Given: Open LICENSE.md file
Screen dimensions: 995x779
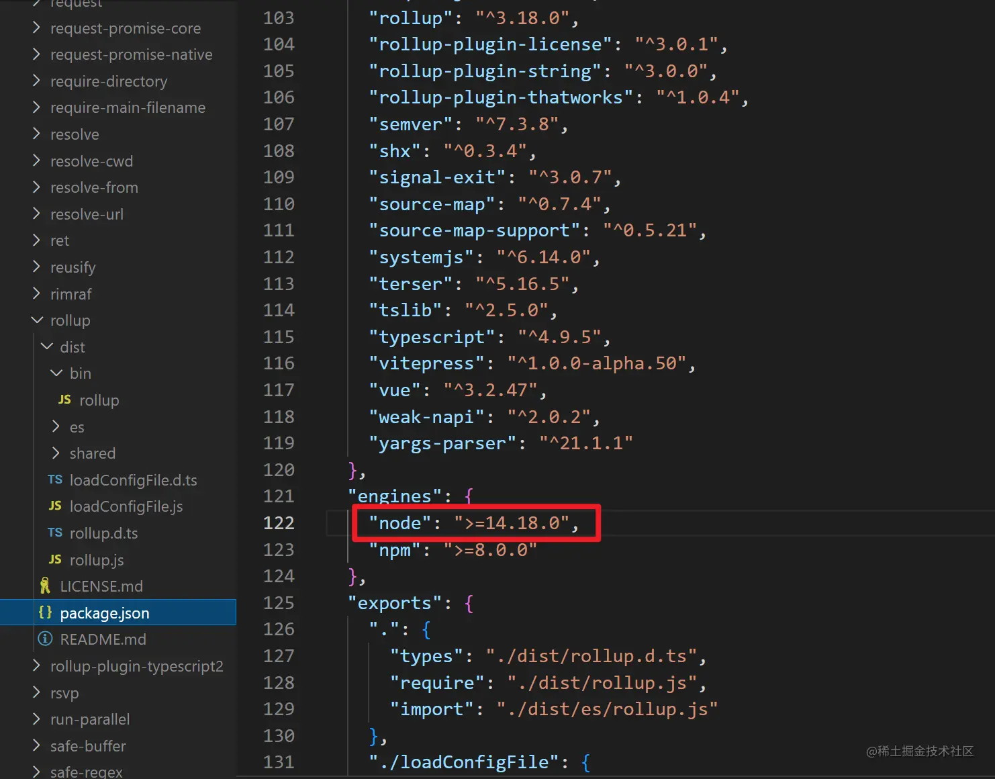Looking at the screenshot, I should [101, 586].
